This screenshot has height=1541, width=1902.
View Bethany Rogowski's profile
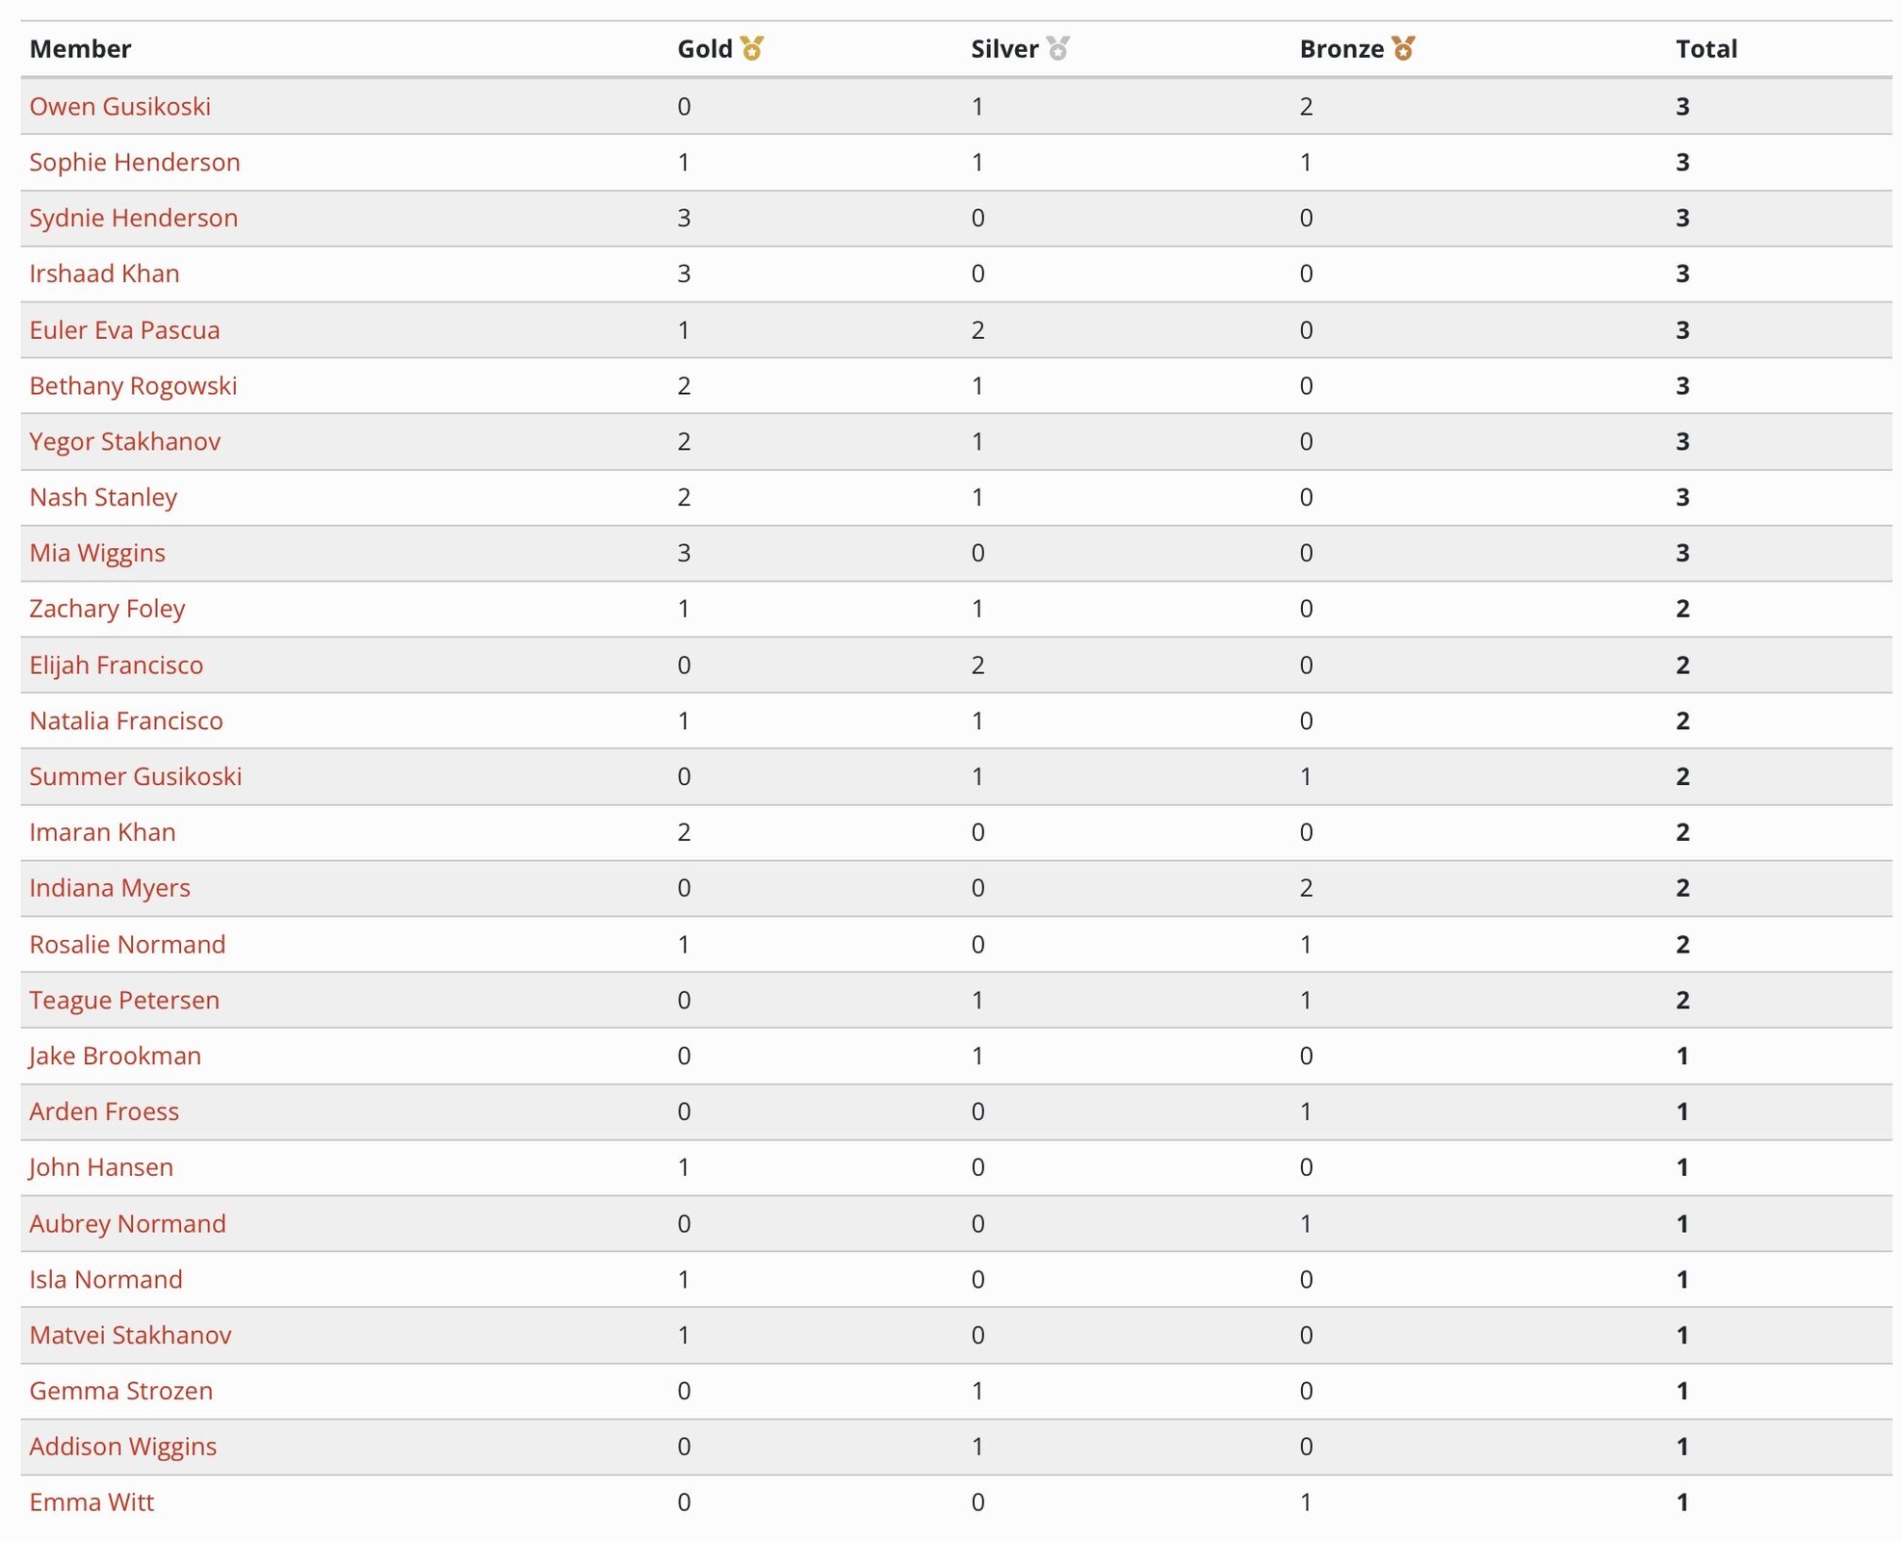[x=133, y=385]
